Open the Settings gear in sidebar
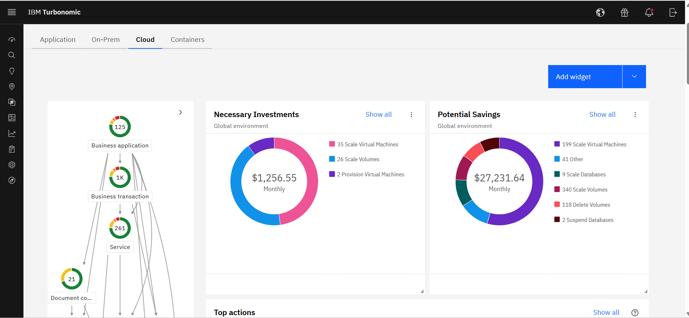 12,165
